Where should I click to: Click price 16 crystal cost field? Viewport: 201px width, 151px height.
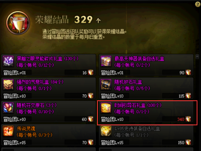(79, 73)
